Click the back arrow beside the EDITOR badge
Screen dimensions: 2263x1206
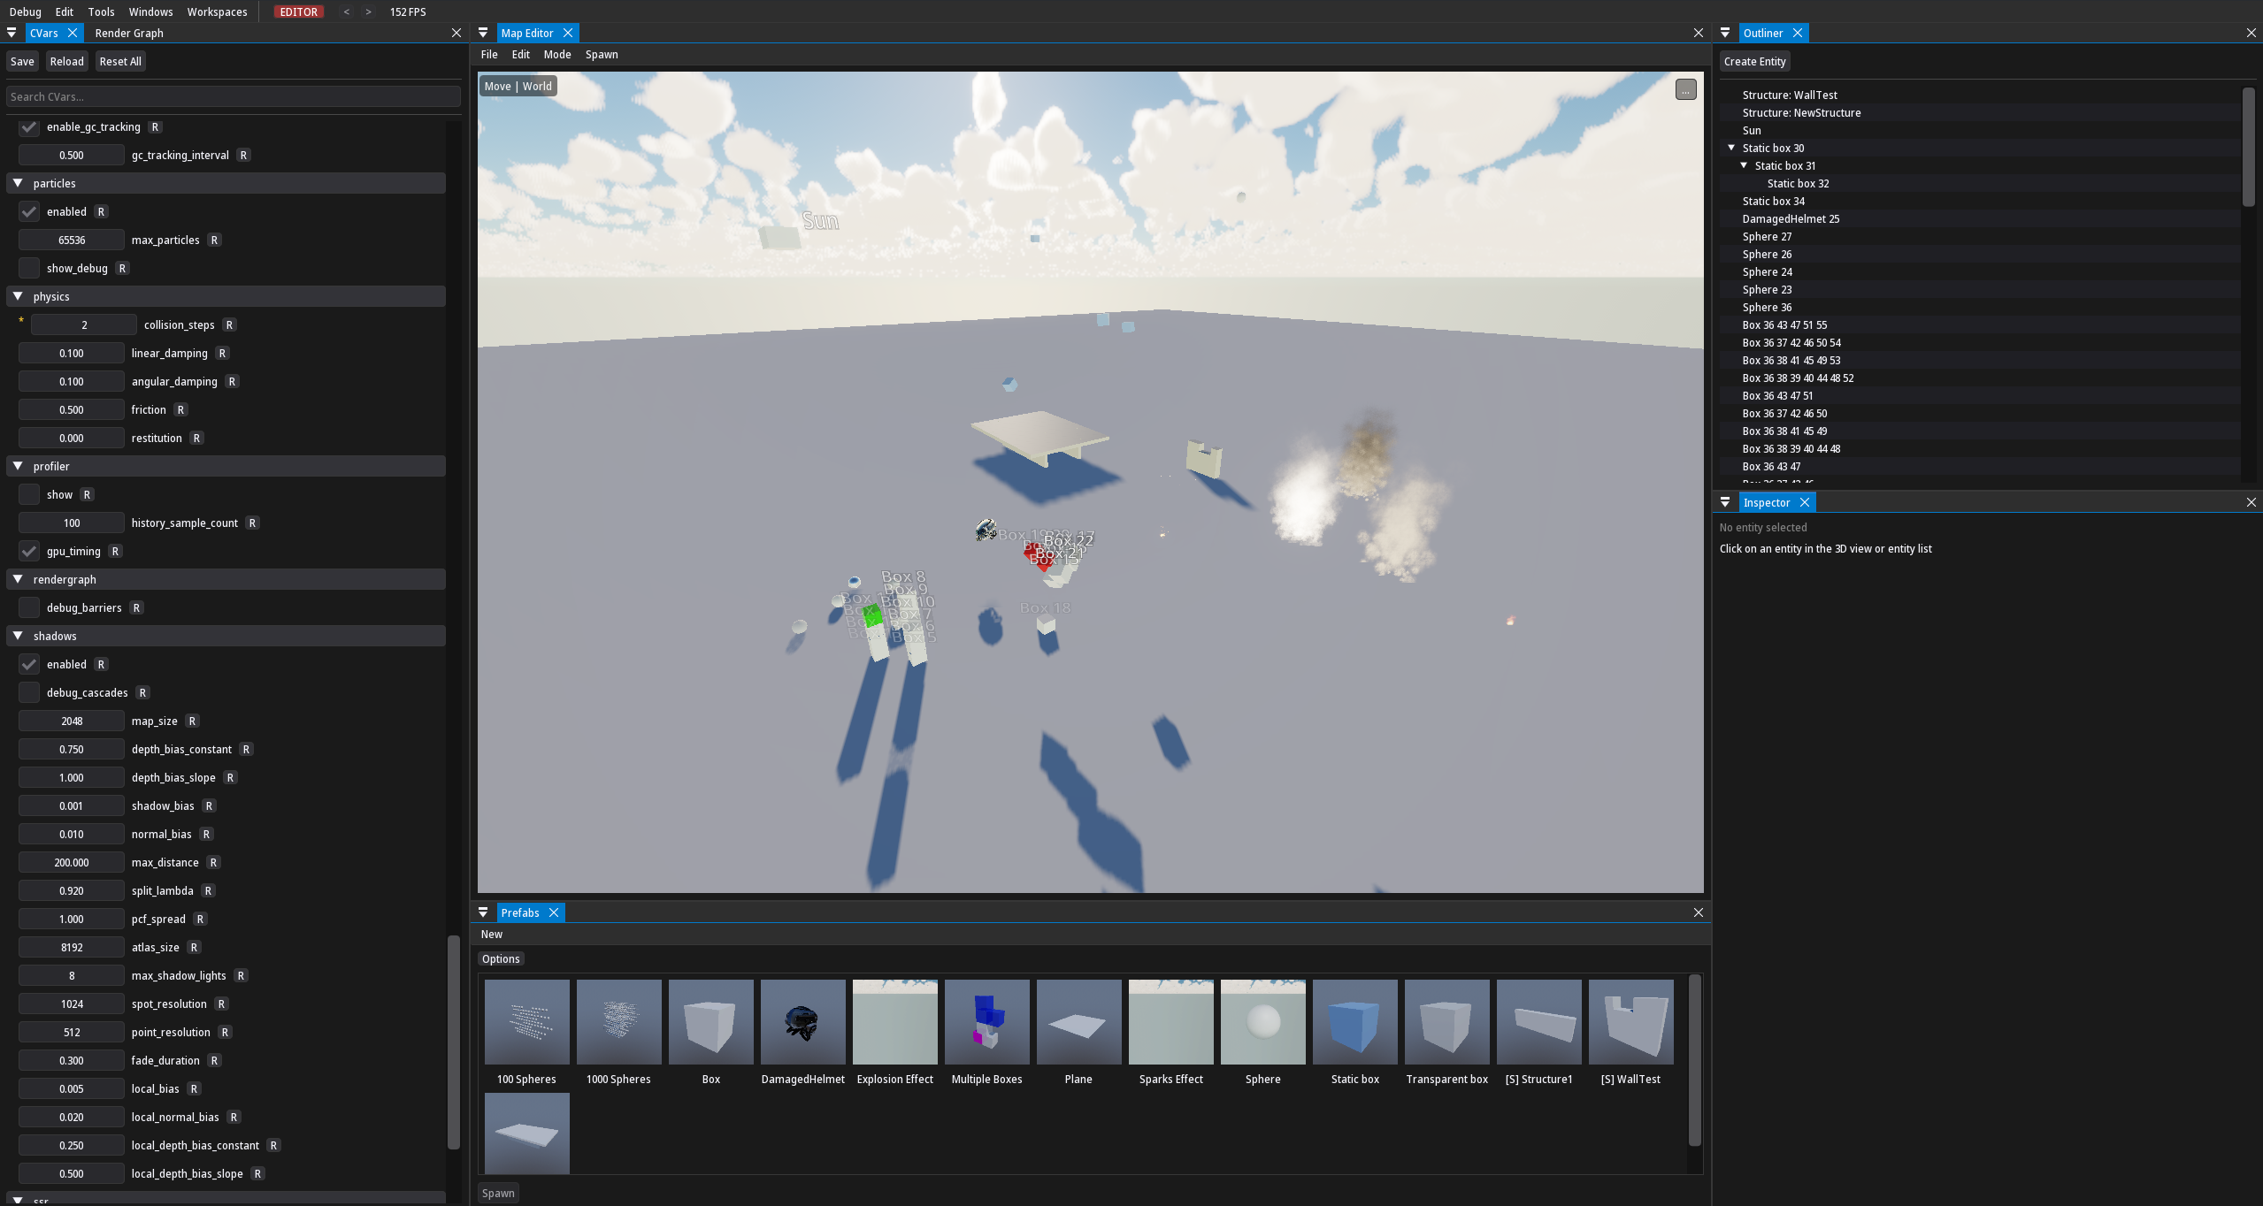pos(345,11)
